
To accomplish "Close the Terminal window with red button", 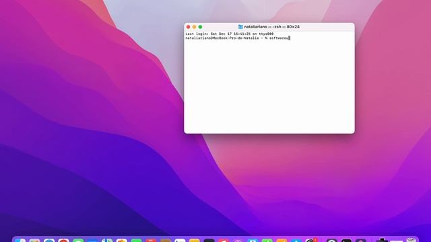I will [189, 27].
